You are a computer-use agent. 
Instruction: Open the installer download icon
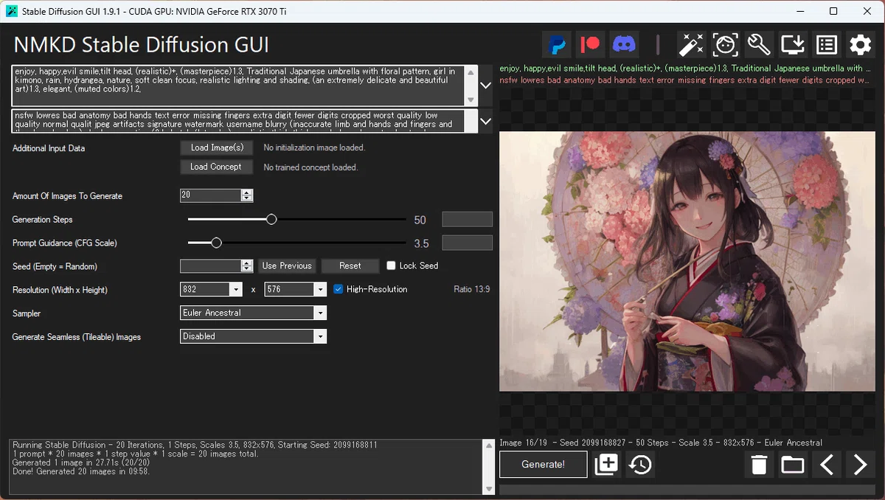click(793, 45)
